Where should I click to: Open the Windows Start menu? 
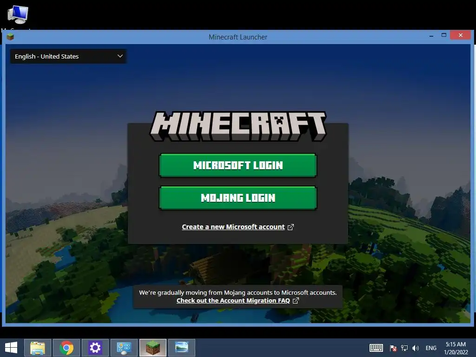(11, 348)
